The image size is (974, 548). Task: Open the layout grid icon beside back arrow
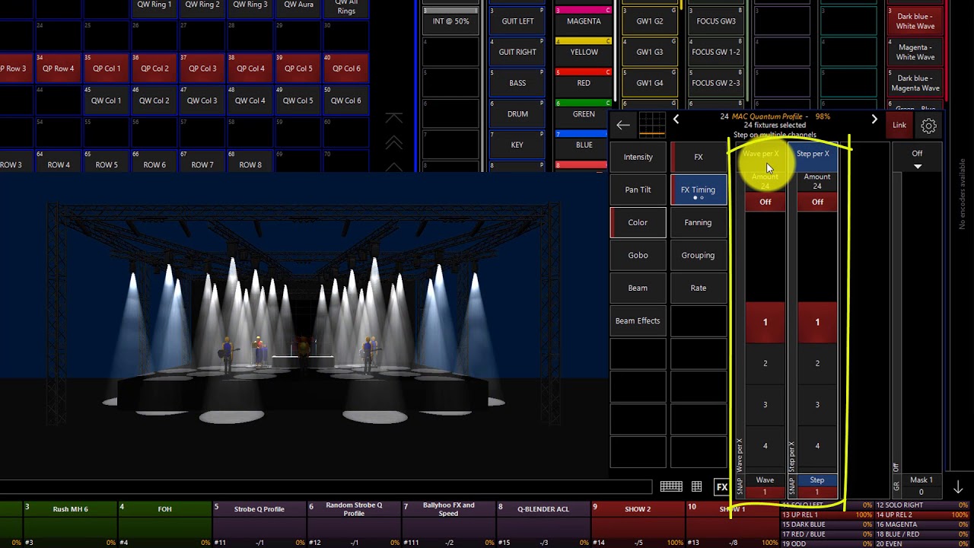[651, 125]
